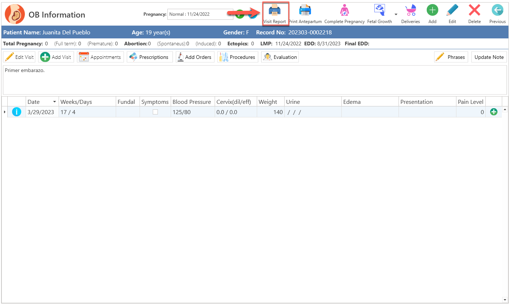Click the patient name Juanita Del Pueblo
Screen dimensions: 511x305
click(x=66, y=33)
